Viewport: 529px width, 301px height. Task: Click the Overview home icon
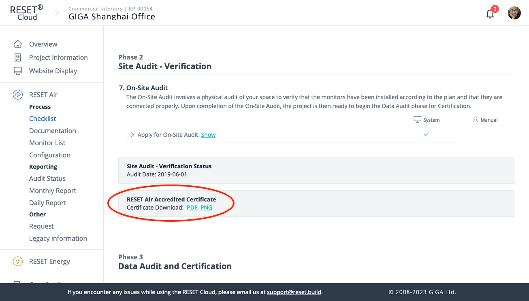[x=18, y=44]
